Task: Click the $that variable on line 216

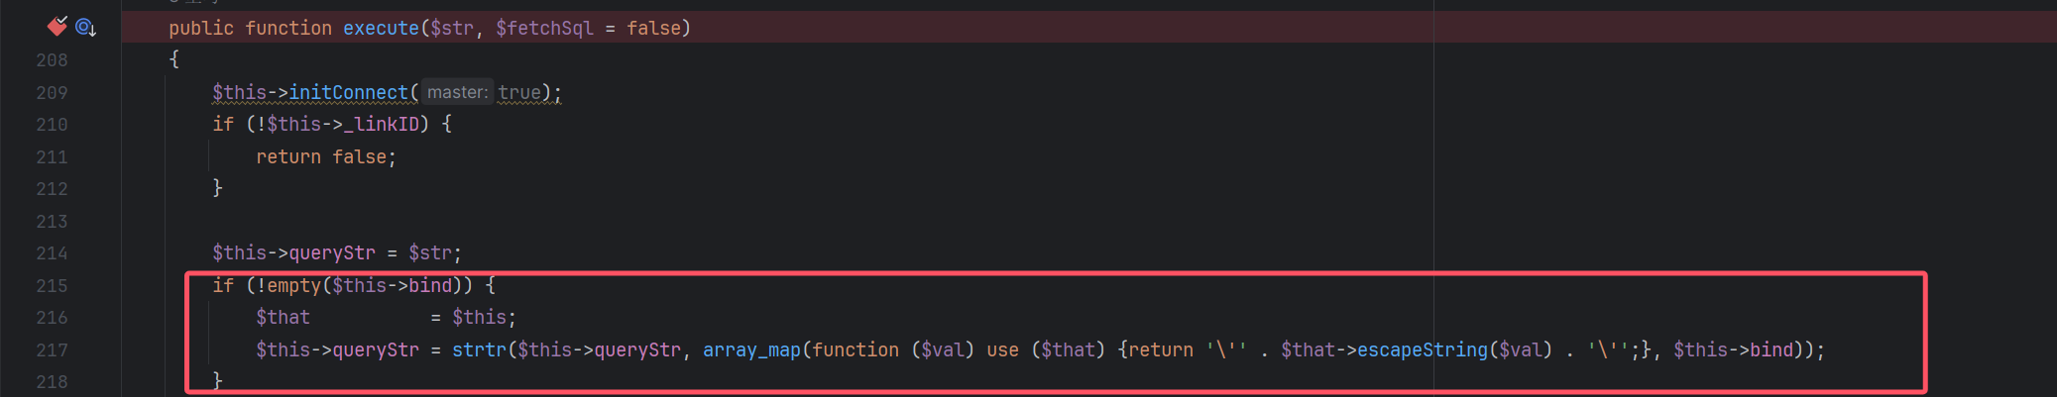Action: point(283,317)
